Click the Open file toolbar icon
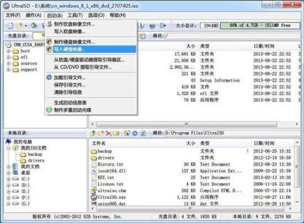 (x=19, y=26)
